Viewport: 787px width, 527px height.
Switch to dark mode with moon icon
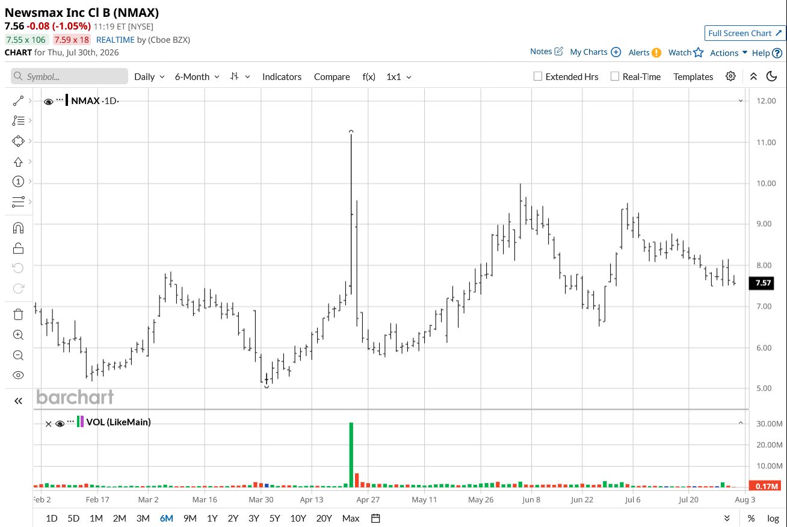click(772, 76)
